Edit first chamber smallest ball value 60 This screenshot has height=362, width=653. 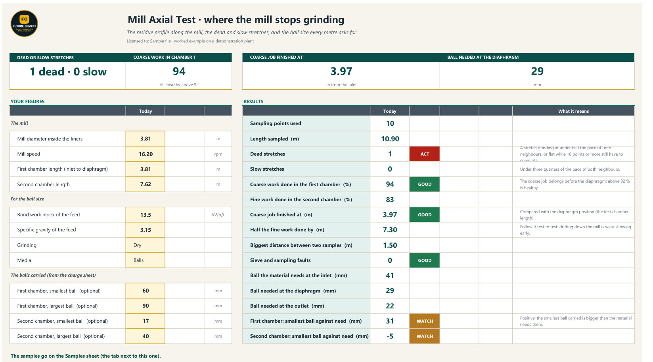146,291
